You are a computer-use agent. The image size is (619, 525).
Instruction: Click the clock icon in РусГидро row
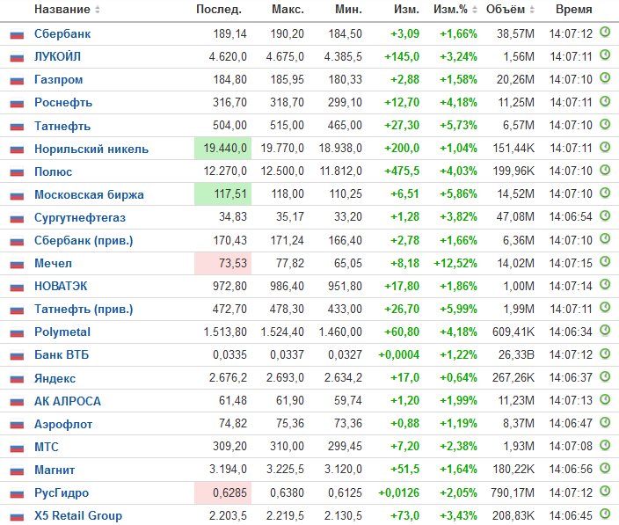click(x=605, y=491)
